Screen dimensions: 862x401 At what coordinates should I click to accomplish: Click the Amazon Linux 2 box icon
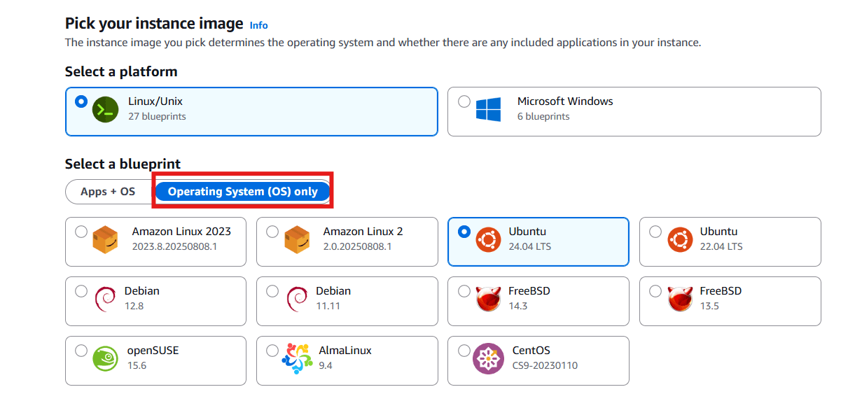(x=297, y=240)
